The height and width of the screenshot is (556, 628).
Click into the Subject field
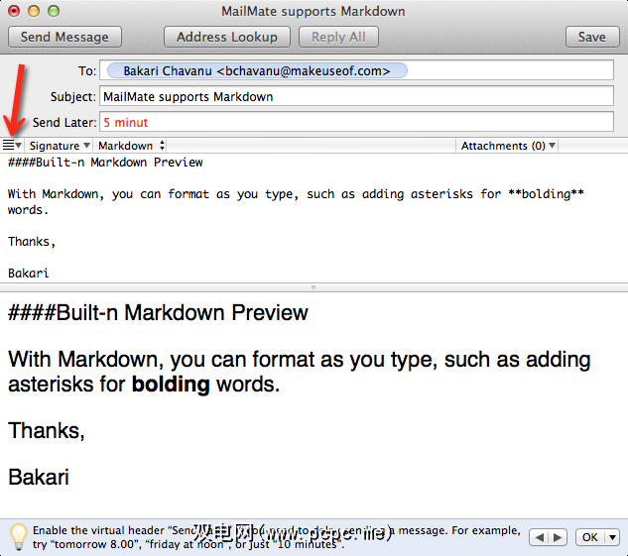(x=356, y=96)
